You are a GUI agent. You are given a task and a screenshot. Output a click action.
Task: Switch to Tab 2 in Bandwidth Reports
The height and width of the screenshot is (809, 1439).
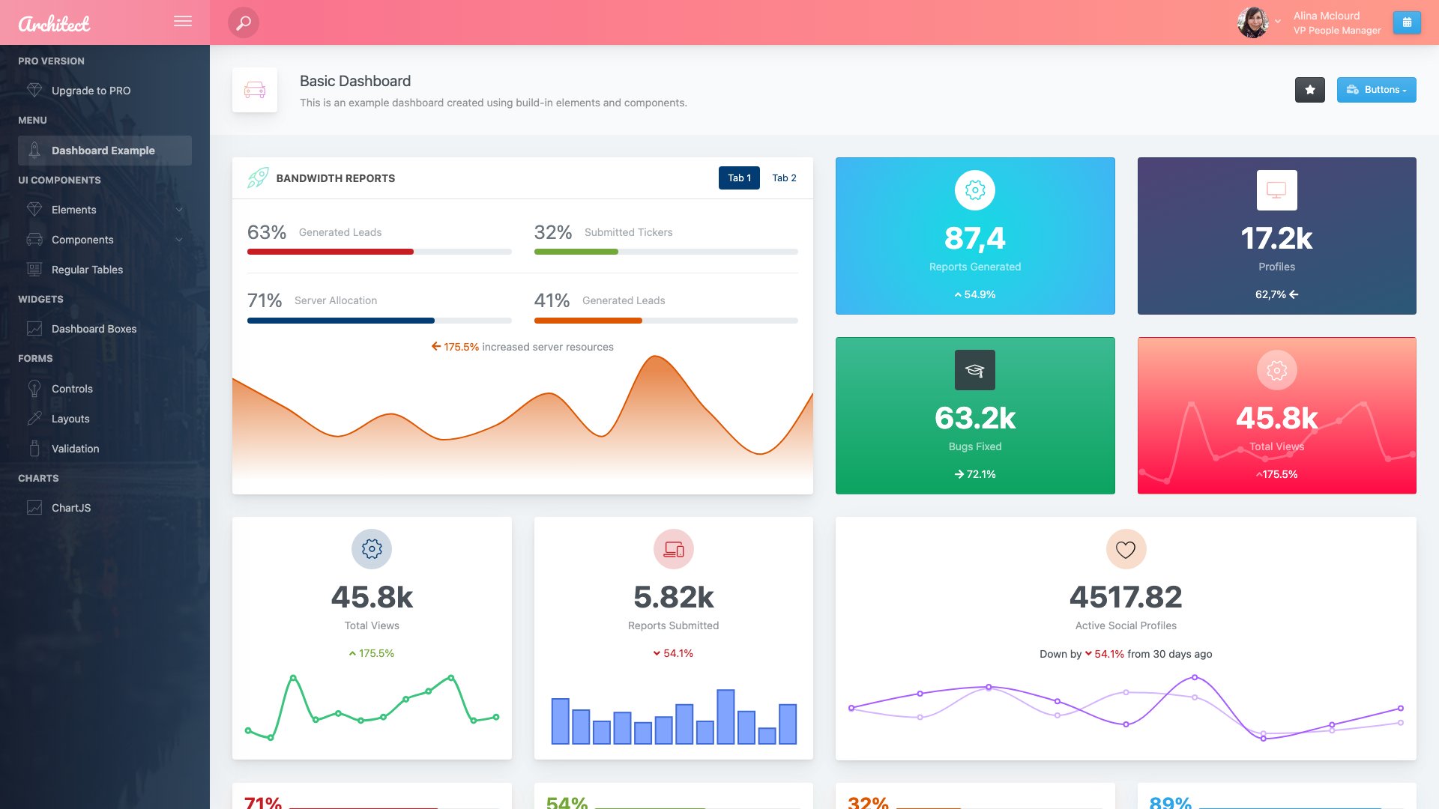pyautogui.click(x=783, y=178)
